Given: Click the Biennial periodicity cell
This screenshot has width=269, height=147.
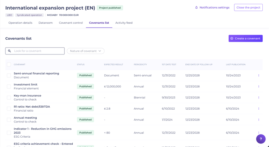Looking at the screenshot, I should click(140, 98).
